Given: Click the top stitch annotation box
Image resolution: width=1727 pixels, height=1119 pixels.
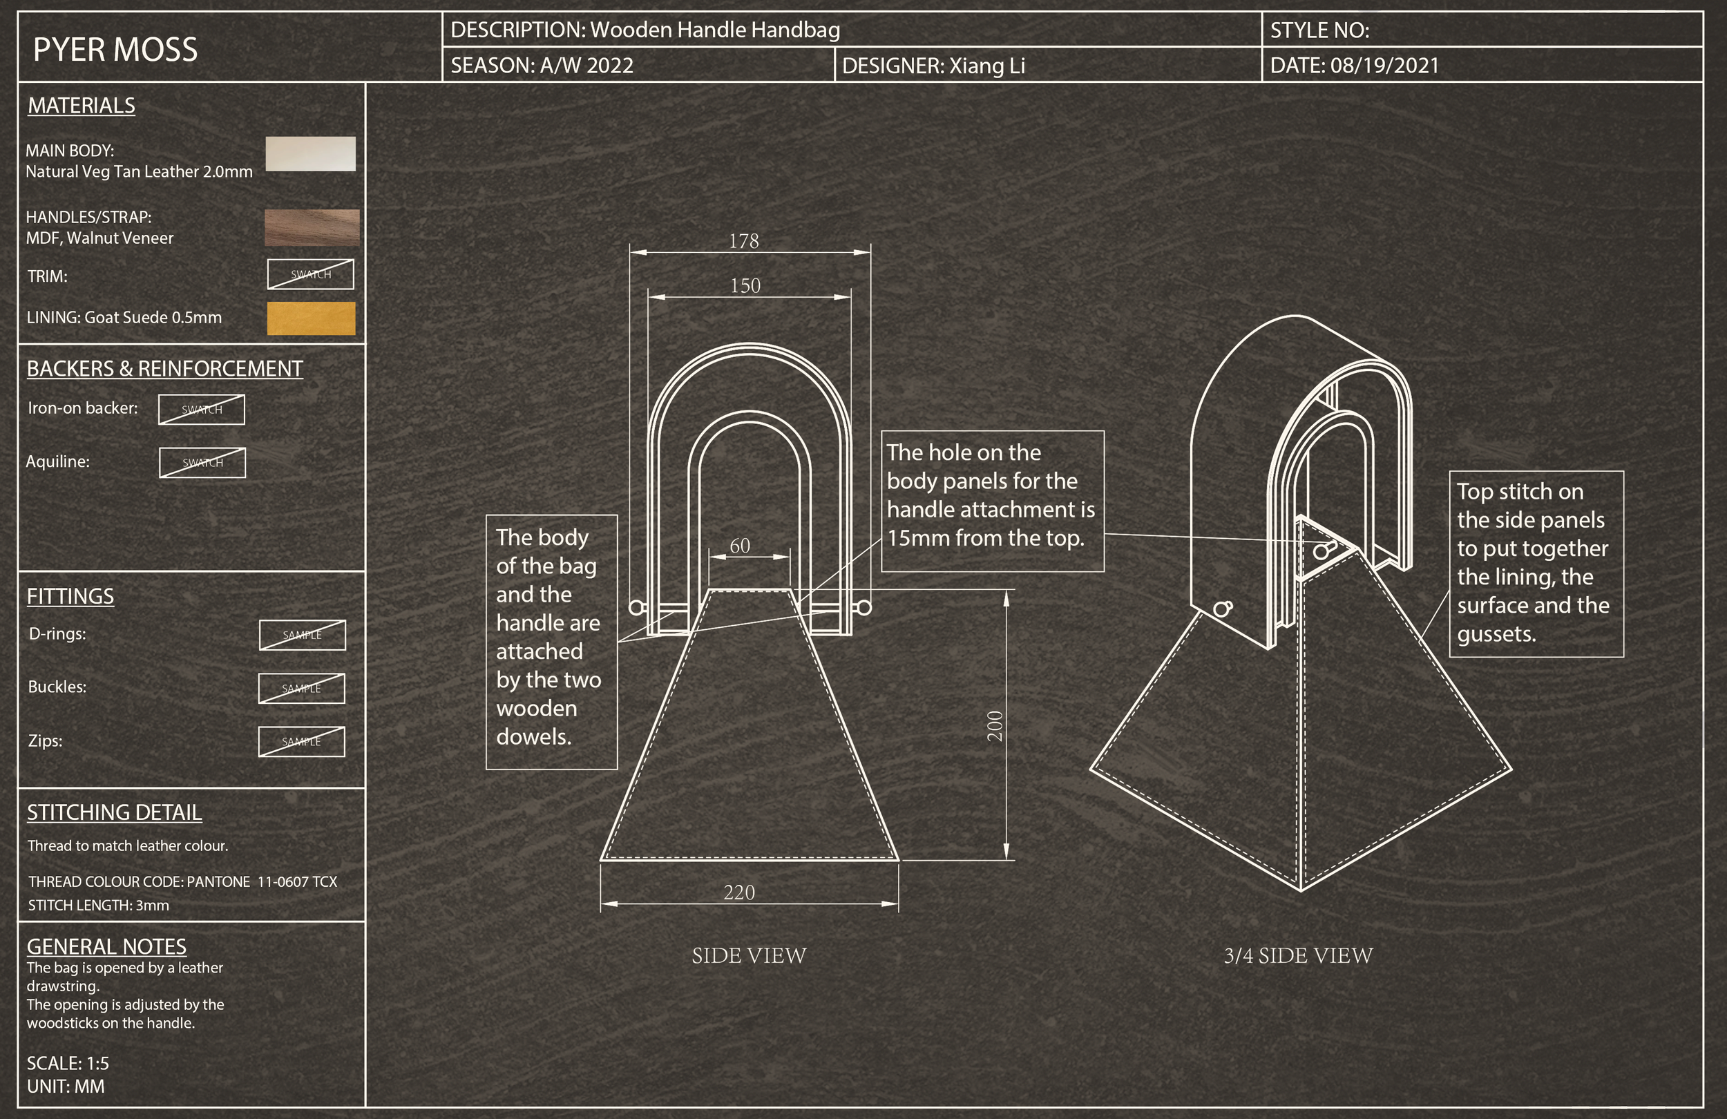Looking at the screenshot, I should [1536, 564].
